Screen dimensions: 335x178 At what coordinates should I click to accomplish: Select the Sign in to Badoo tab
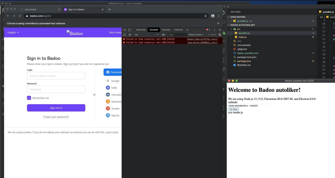click(x=83, y=9)
